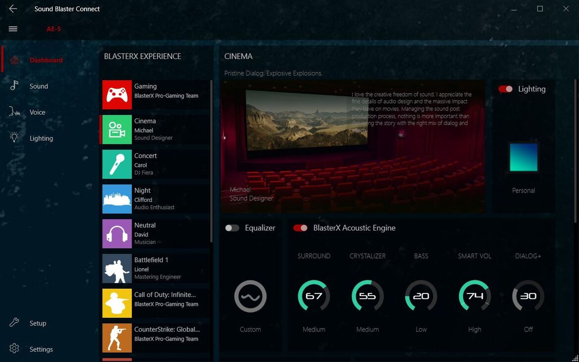579x362 pixels.
Task: Click the 'Pristine Dialog. Explosive Explosions.' tagline
Action: click(x=273, y=73)
